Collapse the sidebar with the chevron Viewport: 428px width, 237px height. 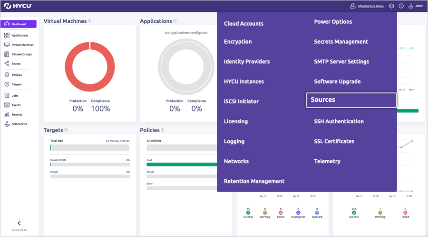[x=19, y=223]
